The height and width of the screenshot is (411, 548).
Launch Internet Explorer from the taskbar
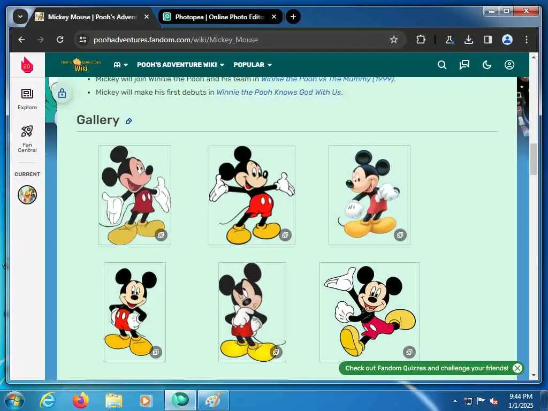tap(48, 400)
